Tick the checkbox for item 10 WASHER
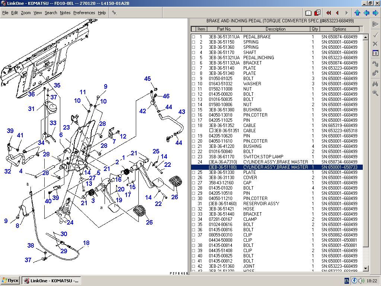 [193, 84]
